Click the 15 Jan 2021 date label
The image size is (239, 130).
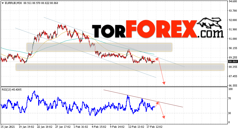pyautogui.click(x=8, y=127)
